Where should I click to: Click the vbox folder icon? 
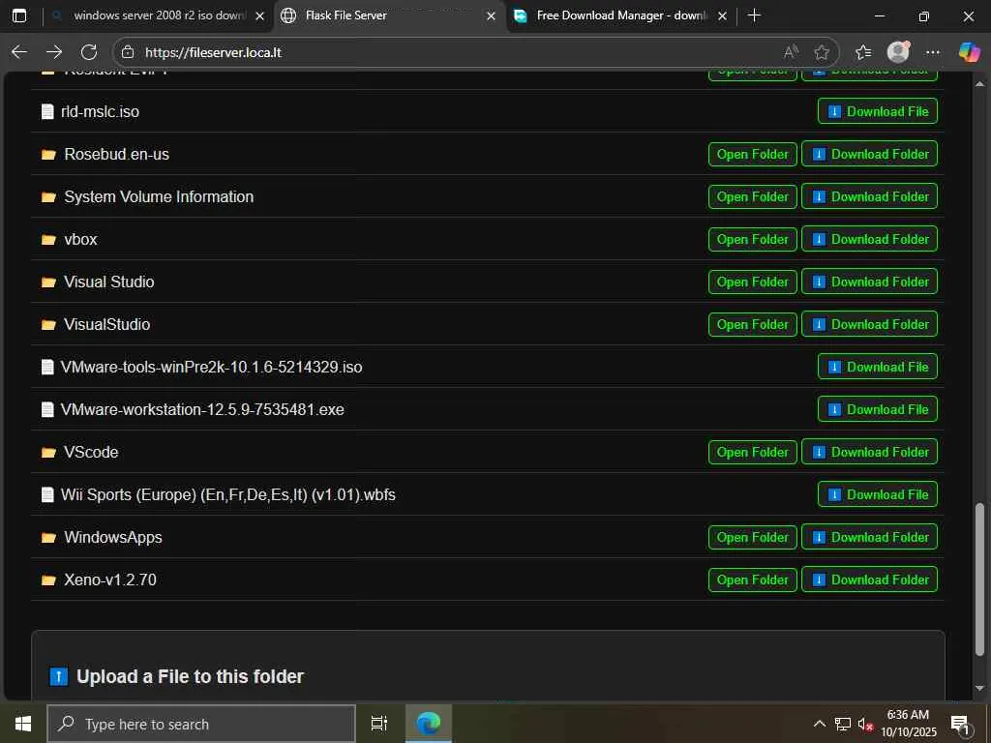pos(48,240)
